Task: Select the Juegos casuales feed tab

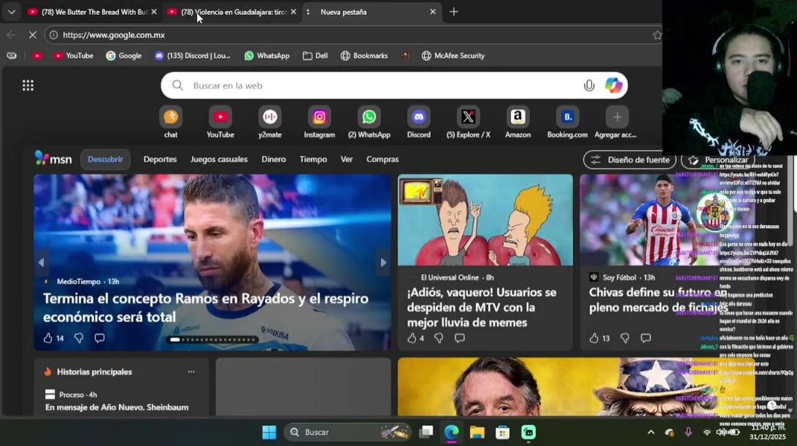Action: [219, 159]
